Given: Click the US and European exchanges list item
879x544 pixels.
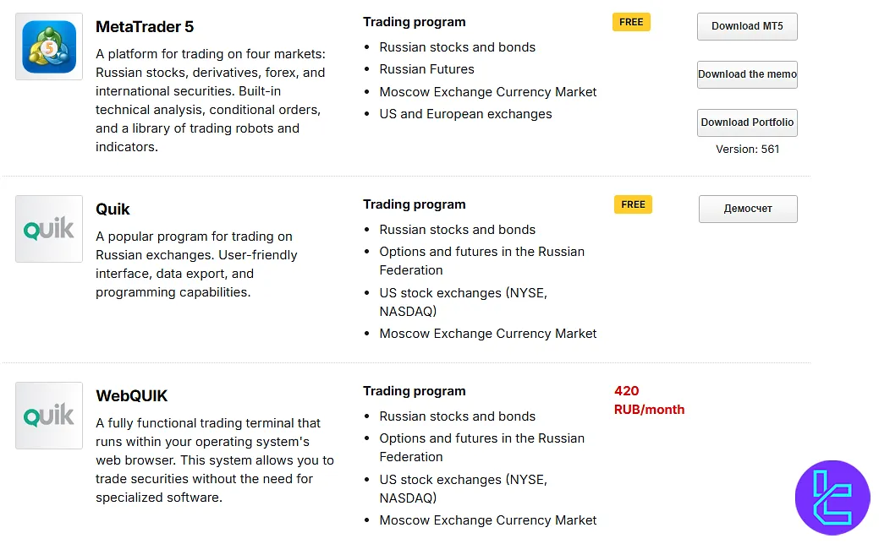Looking at the screenshot, I should coord(465,113).
